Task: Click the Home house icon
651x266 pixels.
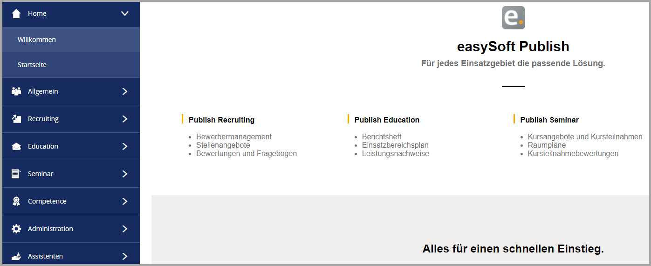Action: tap(16, 14)
